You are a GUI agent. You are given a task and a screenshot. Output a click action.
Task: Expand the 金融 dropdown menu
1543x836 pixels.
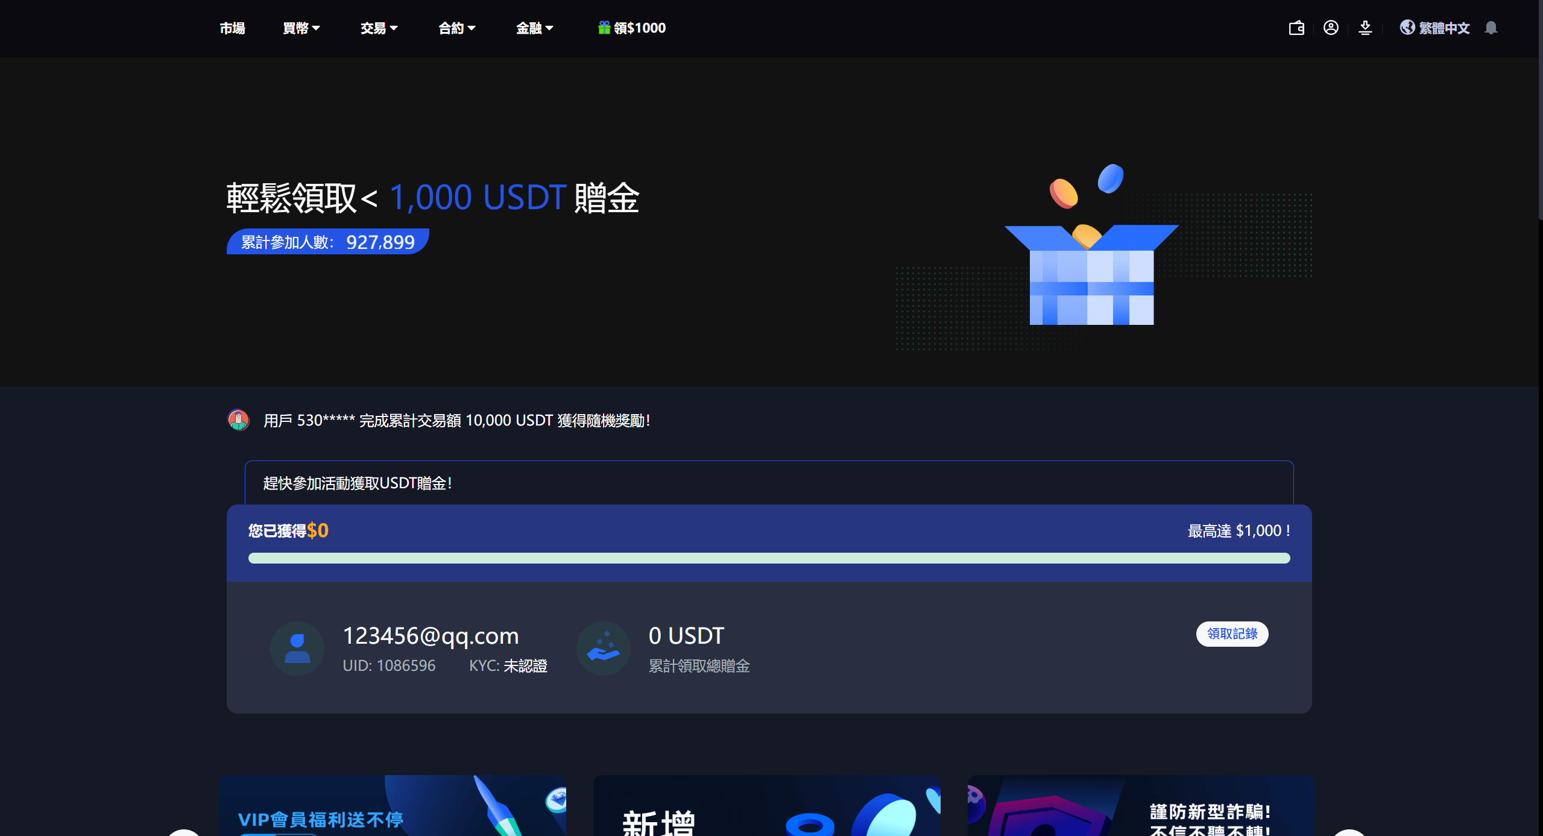534,28
